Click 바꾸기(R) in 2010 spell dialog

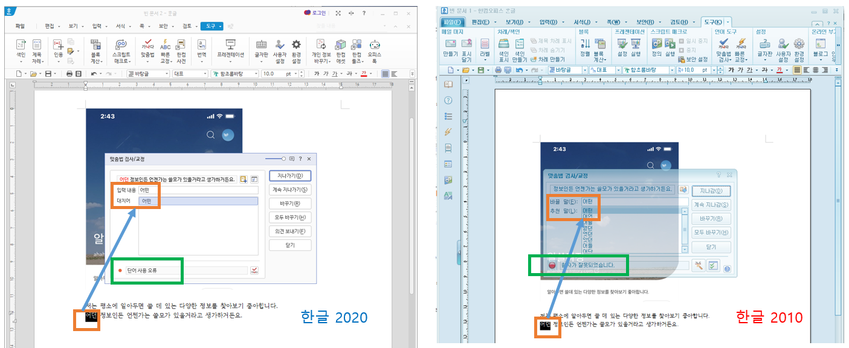coord(711,219)
